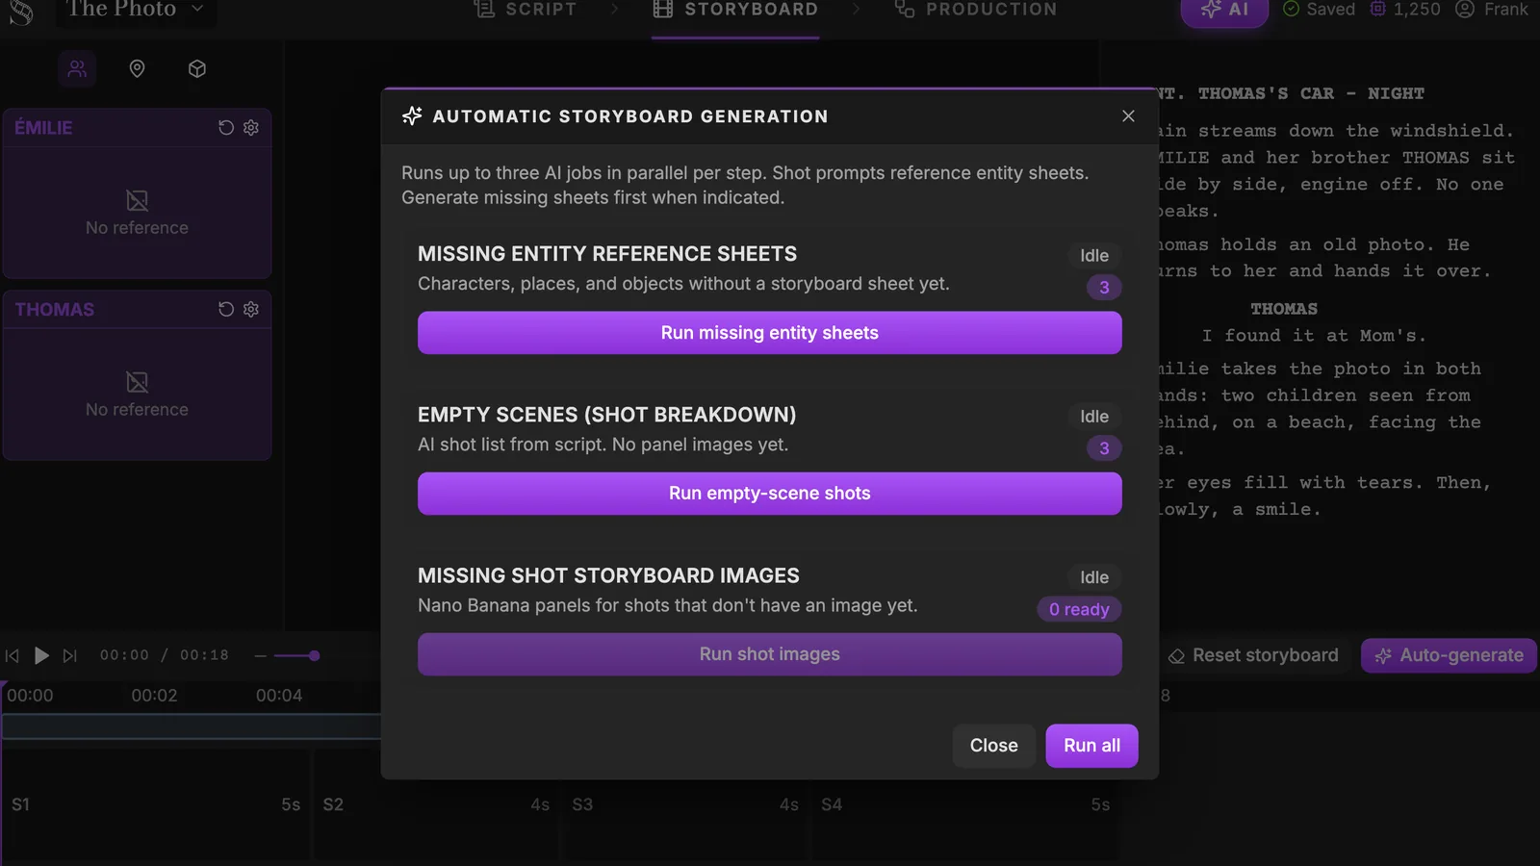Regenerate the THOMAS reference sheet

[x=226, y=309]
